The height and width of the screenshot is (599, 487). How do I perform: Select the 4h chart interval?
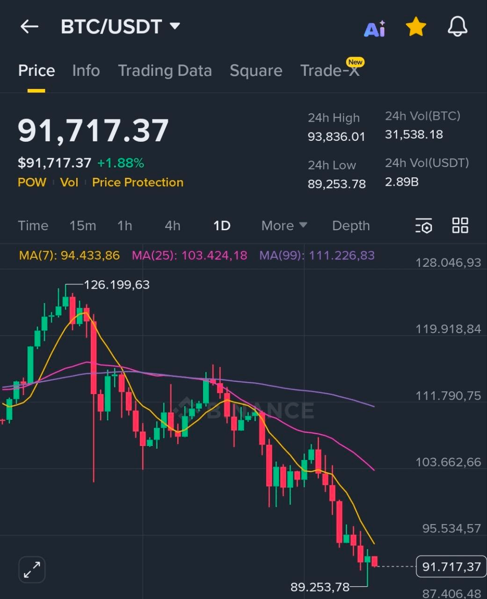[x=172, y=226]
